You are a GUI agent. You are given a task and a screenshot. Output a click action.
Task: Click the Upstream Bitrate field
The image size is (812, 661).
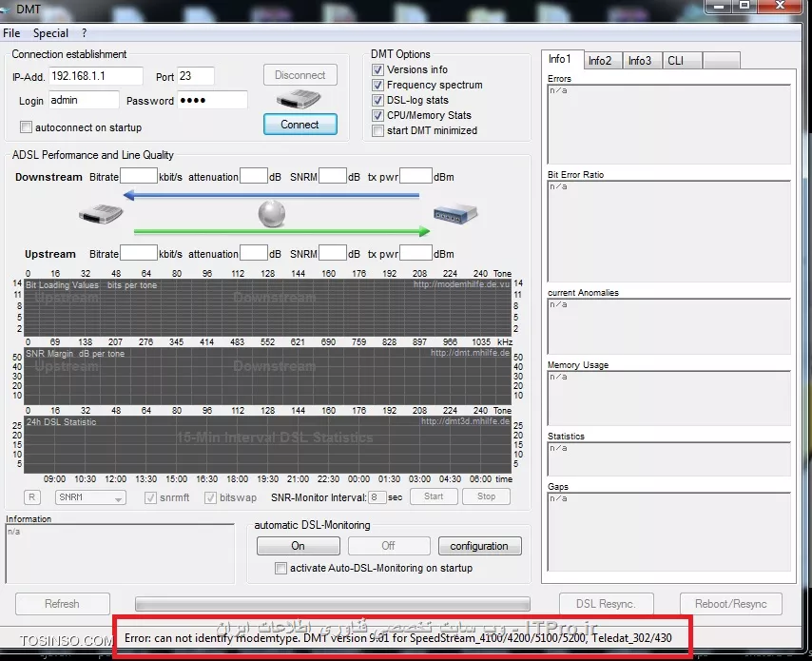coord(138,253)
